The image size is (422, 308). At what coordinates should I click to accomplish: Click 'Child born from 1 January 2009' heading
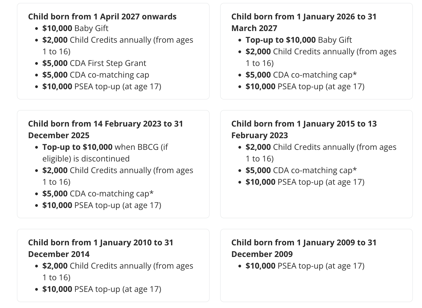pyautogui.click(x=304, y=248)
